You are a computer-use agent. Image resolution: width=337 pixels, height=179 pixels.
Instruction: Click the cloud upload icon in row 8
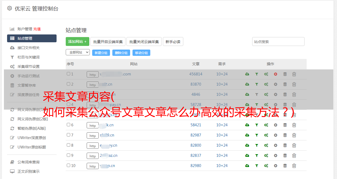click(247, 145)
